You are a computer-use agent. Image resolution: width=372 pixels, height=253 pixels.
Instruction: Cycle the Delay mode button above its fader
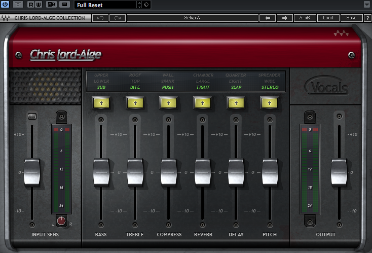coord(236,103)
